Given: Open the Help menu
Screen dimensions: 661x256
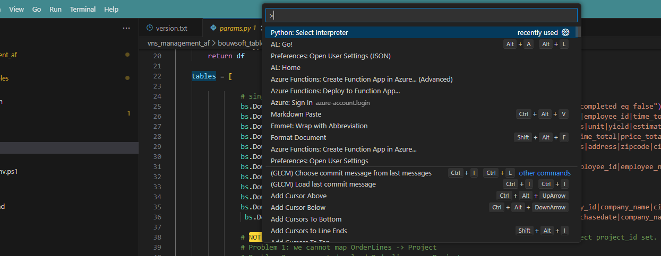Looking at the screenshot, I should (x=111, y=10).
